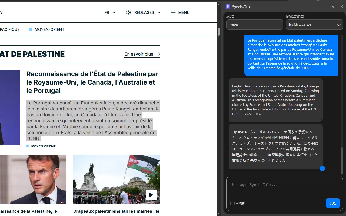Open the Reconnaissance de l'État de Palestine headline

tap(93, 82)
